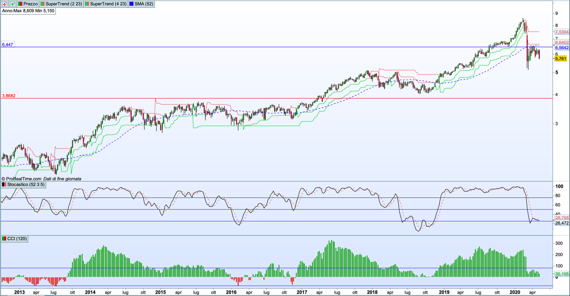Click the green up-arrow icon
Image resolution: width=570 pixels, height=296 pixels.
12,4
